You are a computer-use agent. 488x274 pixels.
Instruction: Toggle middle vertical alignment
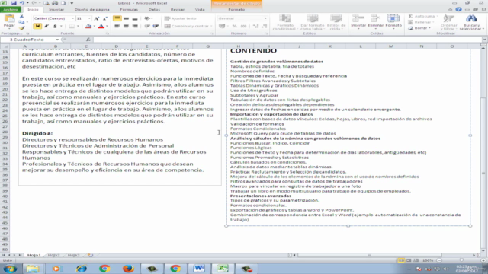click(126, 18)
